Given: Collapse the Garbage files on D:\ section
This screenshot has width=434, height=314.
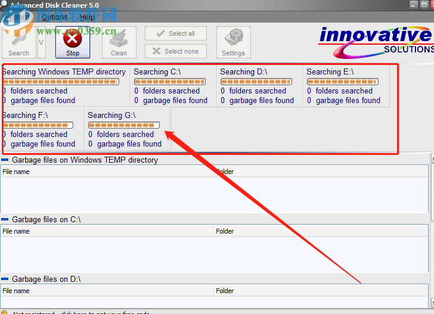Looking at the screenshot, I should click(x=5, y=279).
